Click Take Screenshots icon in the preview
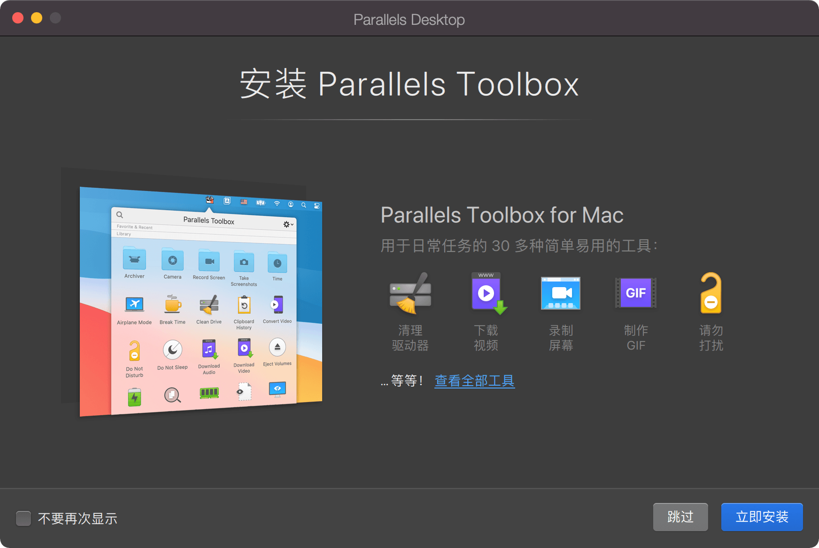The image size is (819, 548). [244, 262]
